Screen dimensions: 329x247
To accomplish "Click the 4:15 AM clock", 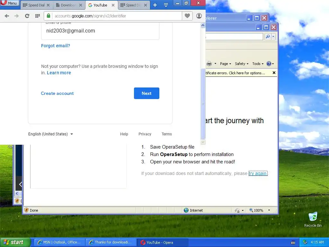I will click(x=317, y=242).
